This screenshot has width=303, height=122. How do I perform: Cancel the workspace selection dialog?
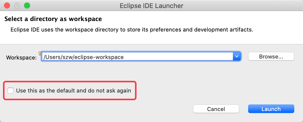216,109
